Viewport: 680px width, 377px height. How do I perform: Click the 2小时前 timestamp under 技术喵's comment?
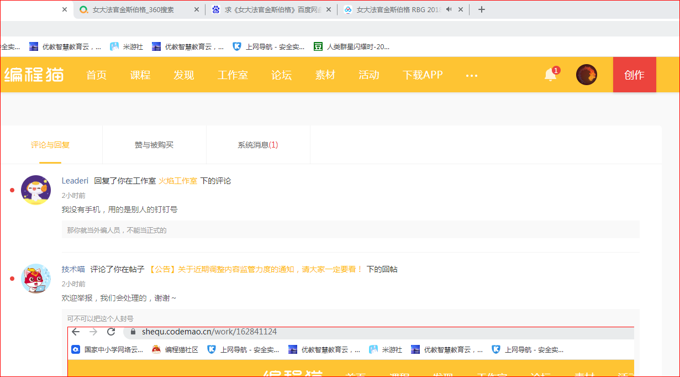(73, 284)
